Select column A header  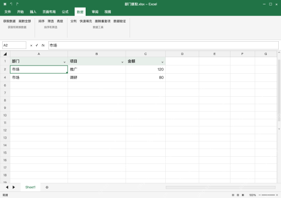[x=39, y=54]
